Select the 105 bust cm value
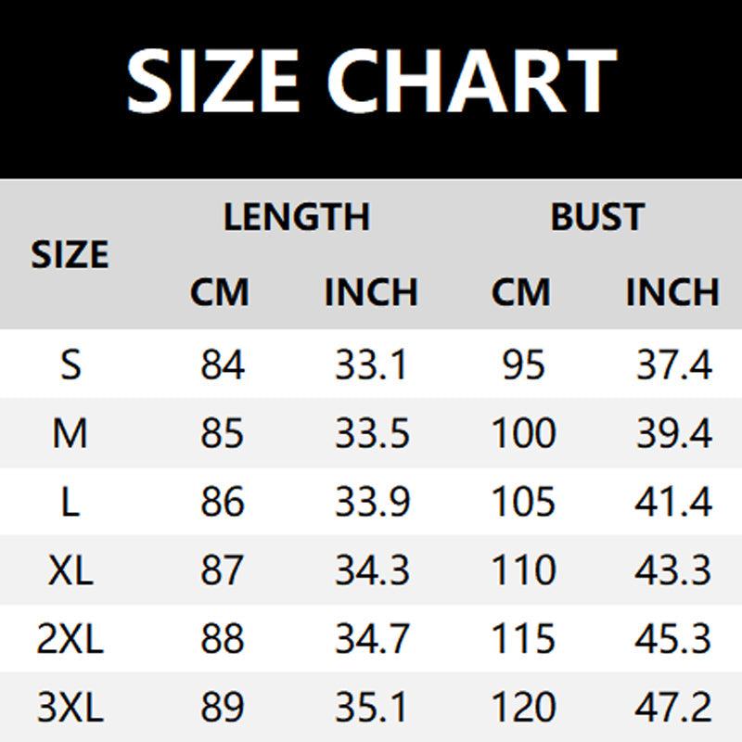This screenshot has width=742, height=742. click(x=523, y=501)
